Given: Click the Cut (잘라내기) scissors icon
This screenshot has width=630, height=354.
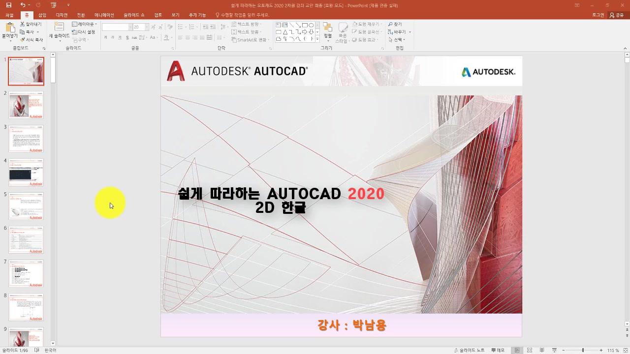Looking at the screenshot, I should pyautogui.click(x=23, y=24).
